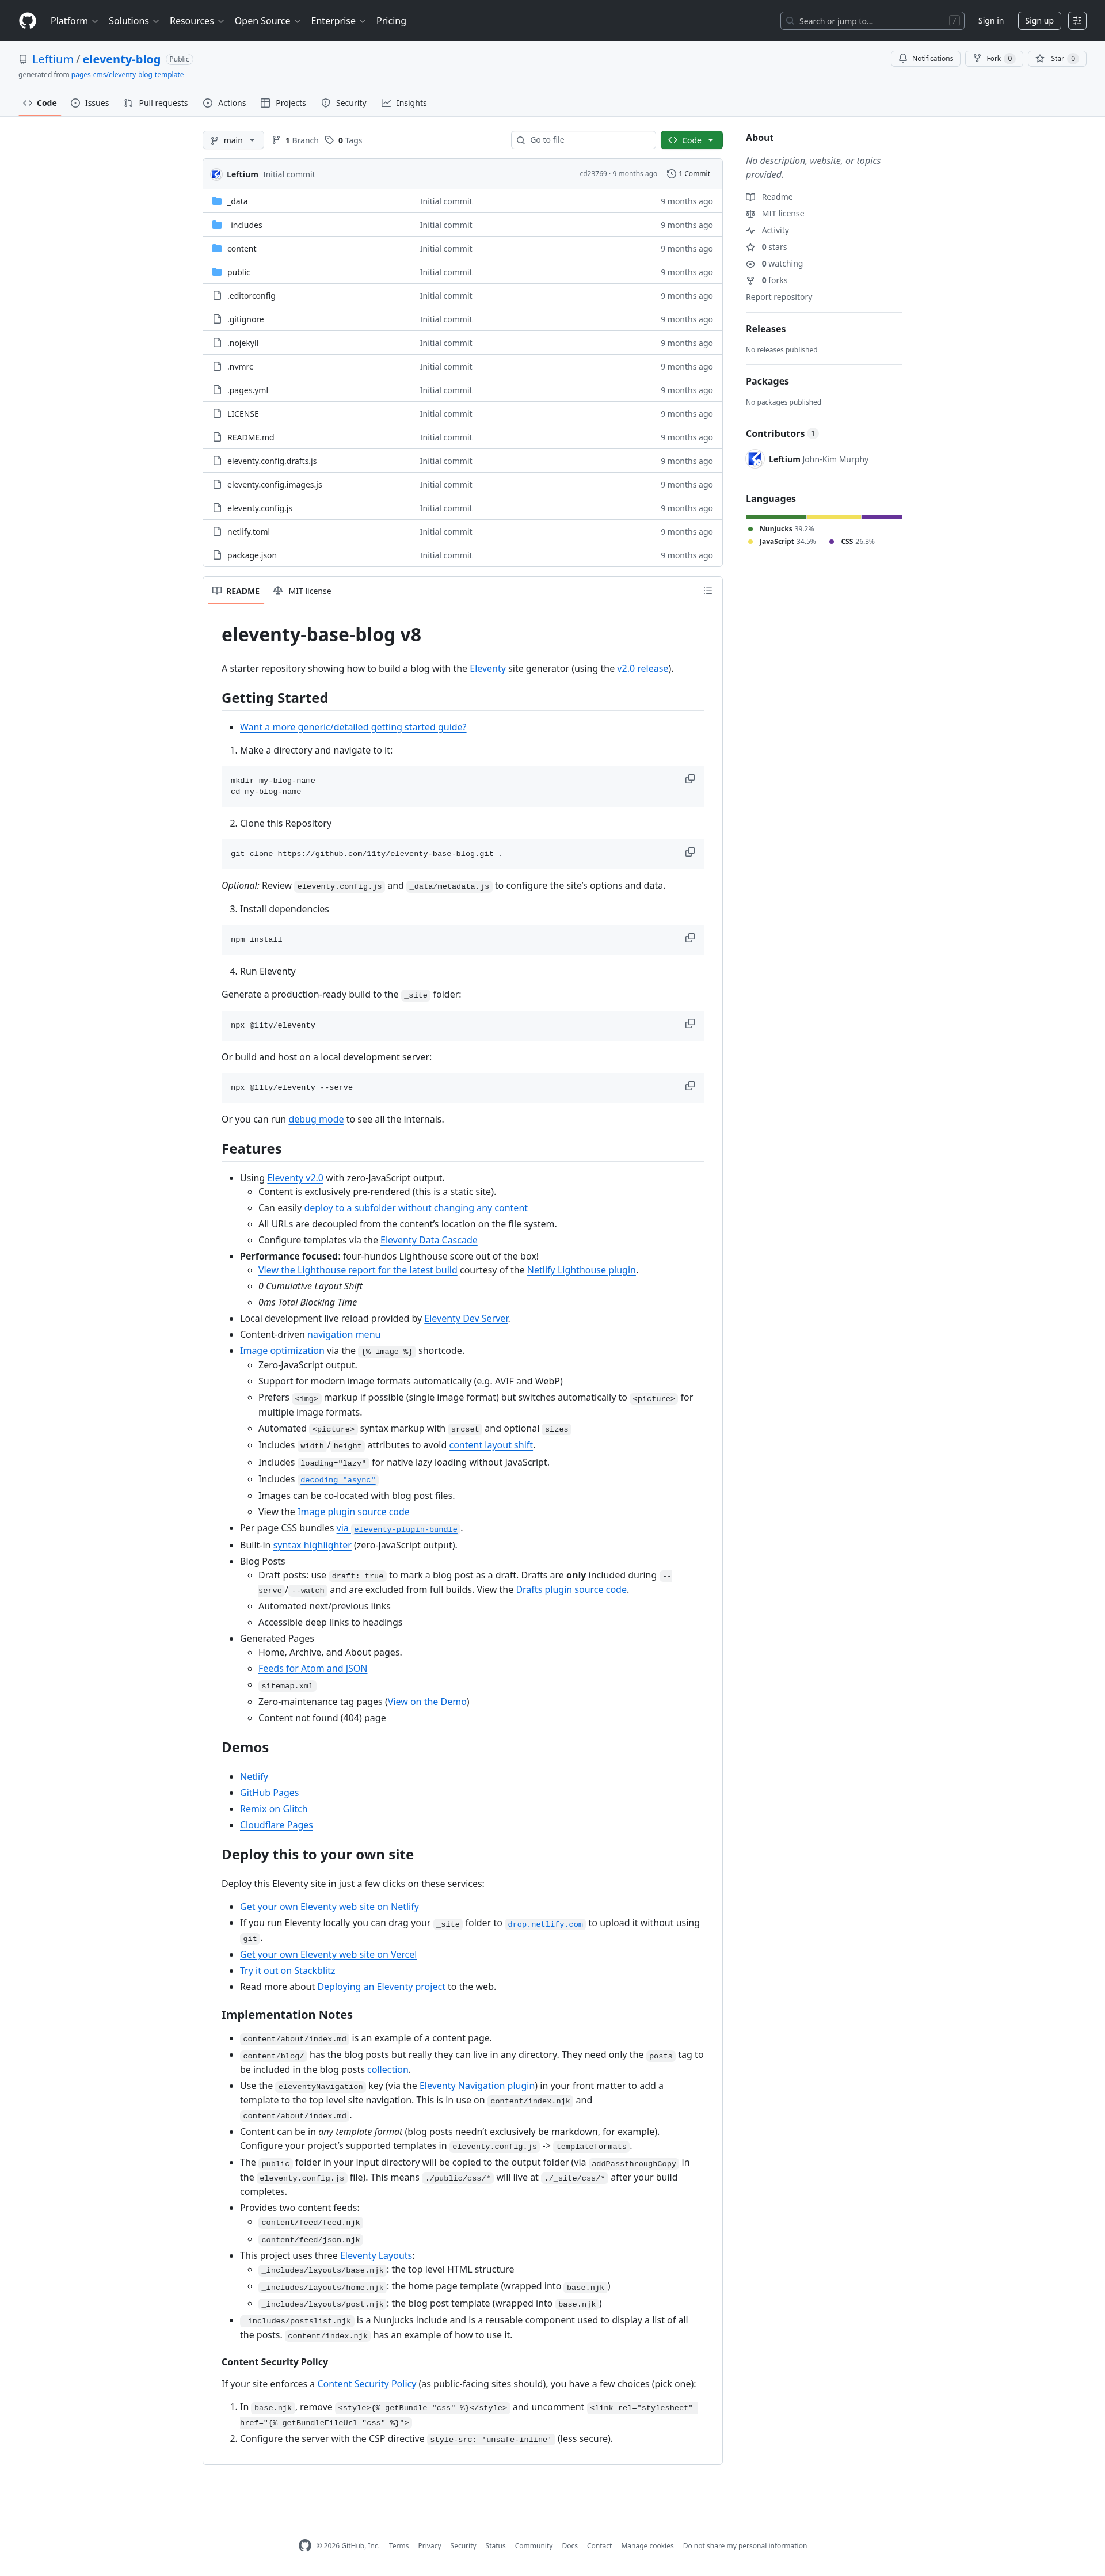Focus the Go to file field
1105x2576 pixels.
pyautogui.click(x=583, y=140)
